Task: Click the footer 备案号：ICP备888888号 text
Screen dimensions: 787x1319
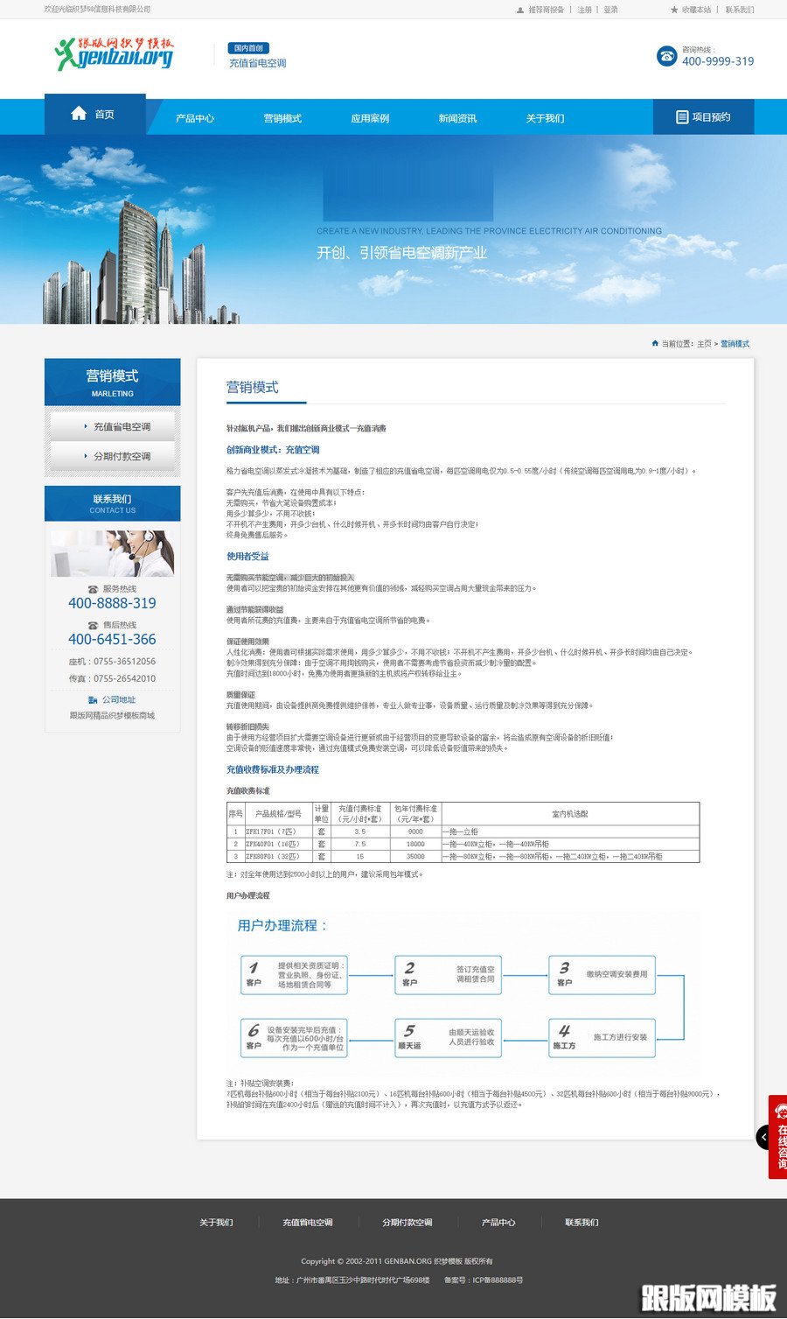Action: tap(484, 1280)
